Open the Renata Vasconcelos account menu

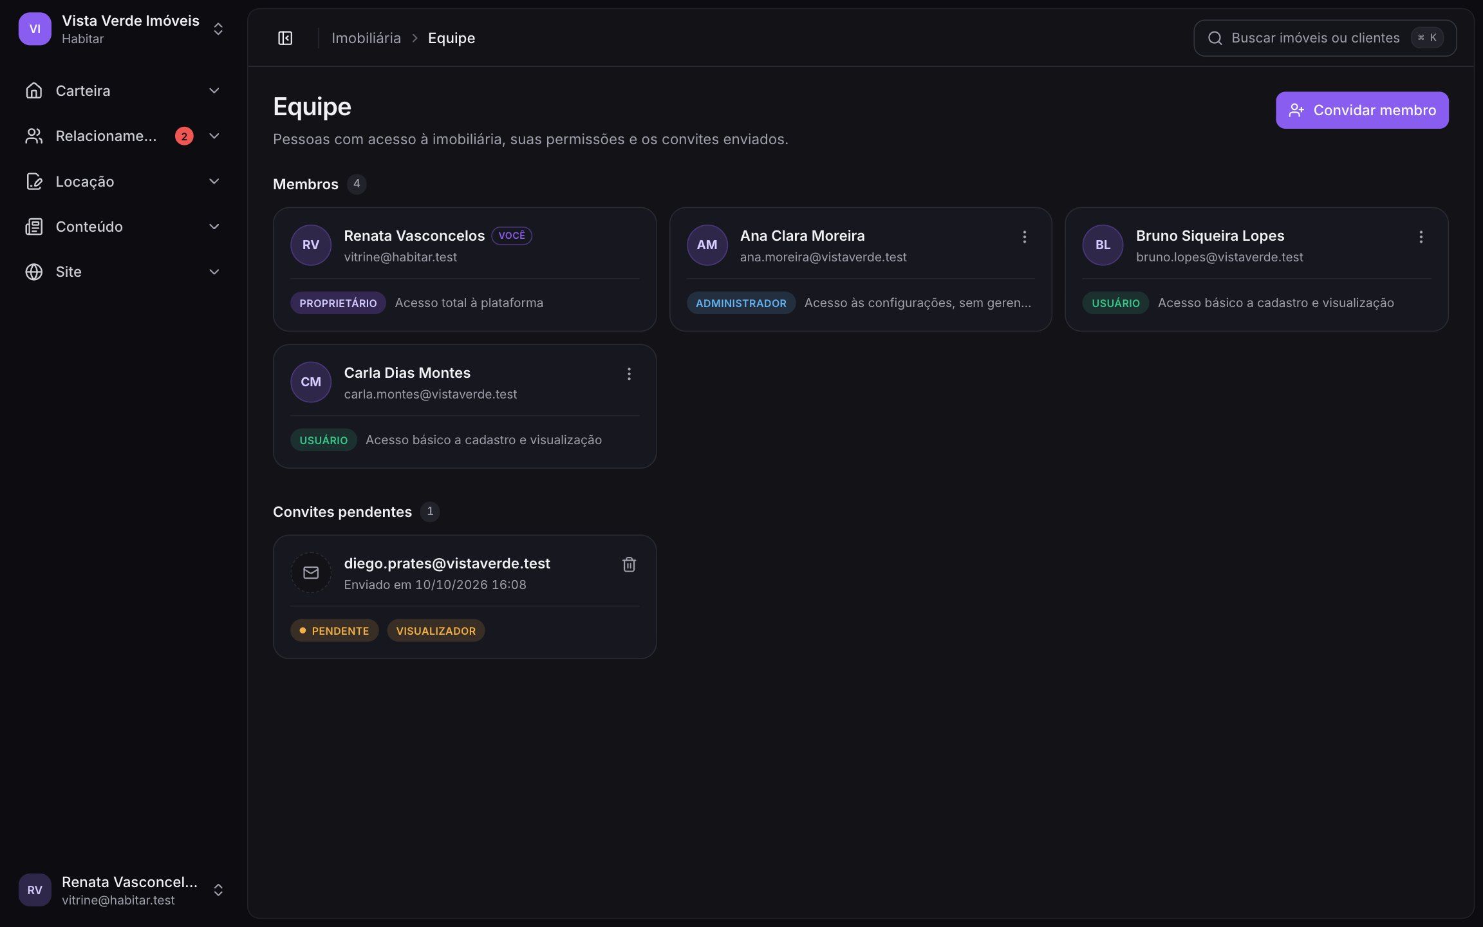122,890
